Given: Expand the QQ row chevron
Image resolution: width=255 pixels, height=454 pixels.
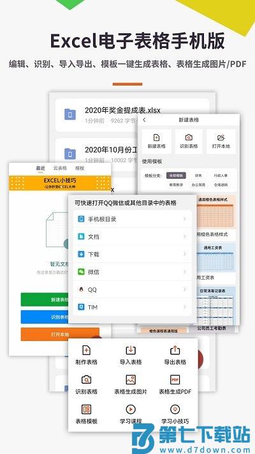Looking at the screenshot, I should (185, 289).
